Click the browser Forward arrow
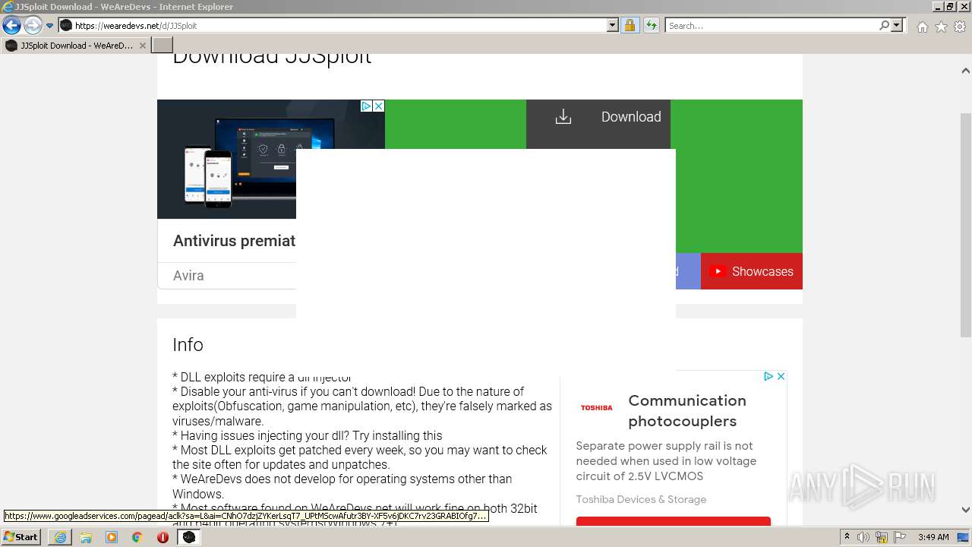This screenshot has height=547, width=972. coord(33,26)
